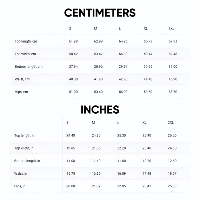The width and height of the screenshot is (200, 200).
Task: Click the 'Hips, in' row label
Action: (x=20, y=186)
